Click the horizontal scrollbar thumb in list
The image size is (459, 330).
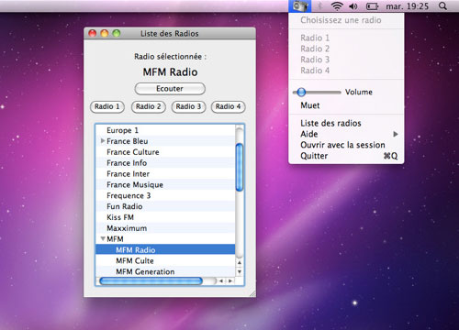tap(151, 280)
